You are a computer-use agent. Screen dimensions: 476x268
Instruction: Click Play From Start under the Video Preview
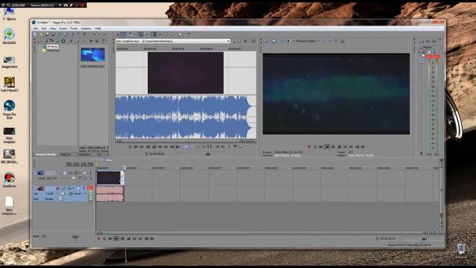click(x=321, y=147)
